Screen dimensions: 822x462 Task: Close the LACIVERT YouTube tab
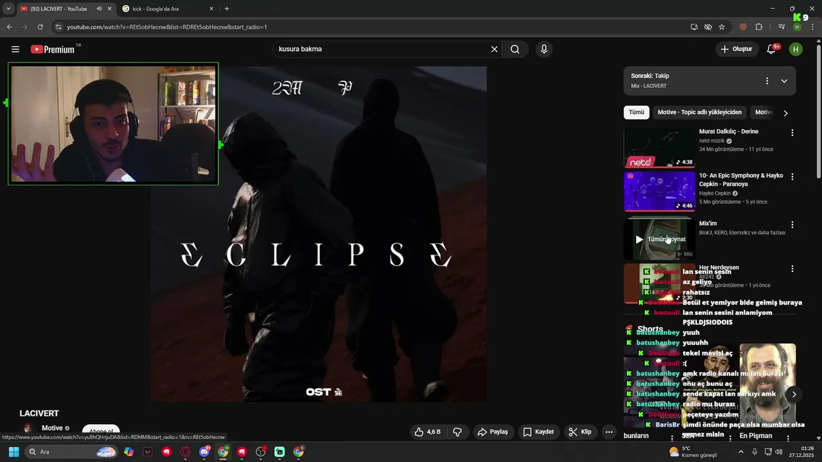110,9
